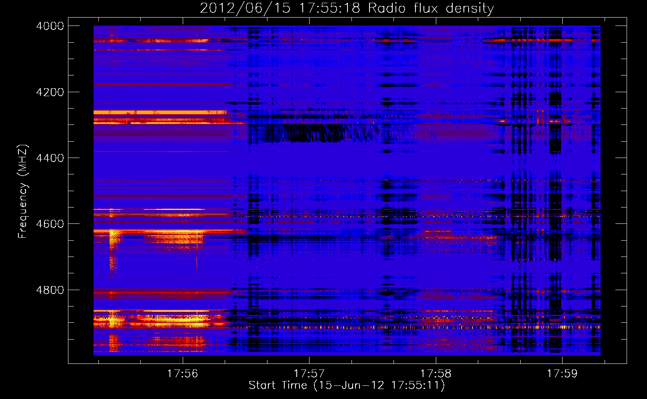Click the 4000 frequency axis label

click(50, 26)
